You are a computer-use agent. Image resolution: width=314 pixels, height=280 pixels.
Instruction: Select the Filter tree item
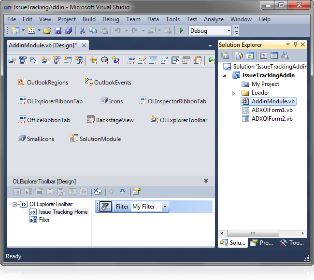click(x=44, y=220)
